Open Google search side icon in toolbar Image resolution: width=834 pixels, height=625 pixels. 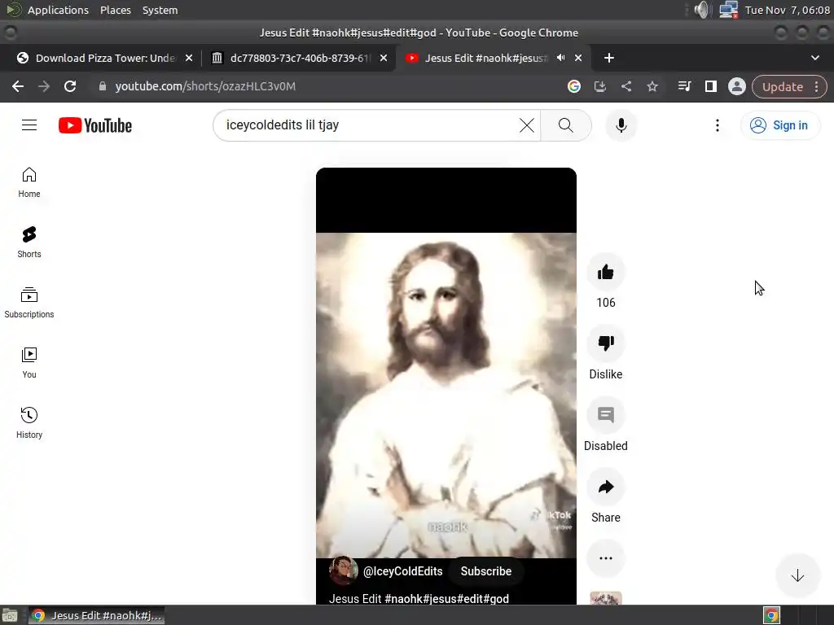(574, 86)
